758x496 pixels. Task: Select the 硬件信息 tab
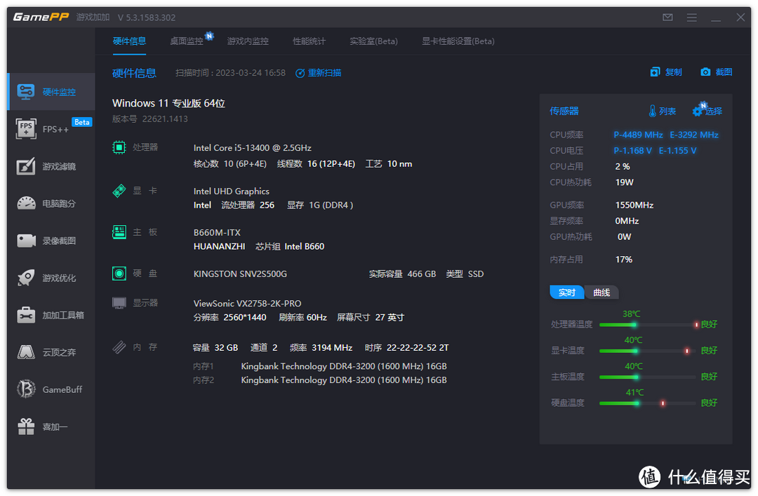(130, 41)
